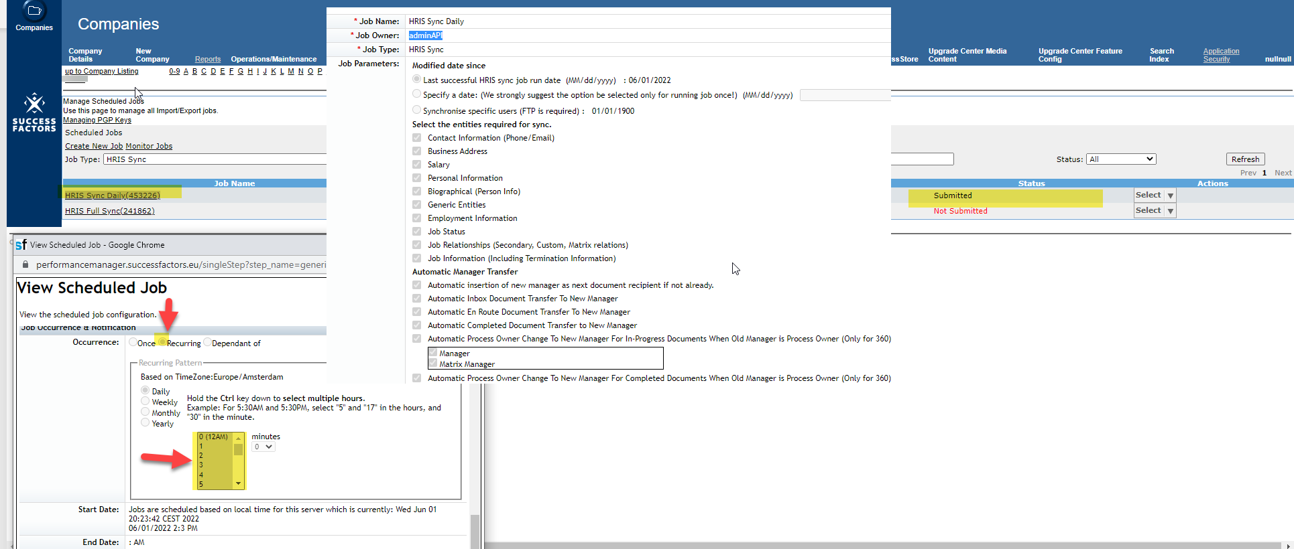Screen dimensions: 1294x549
Task: Toggle Business Address checkbox
Action: tap(416, 151)
